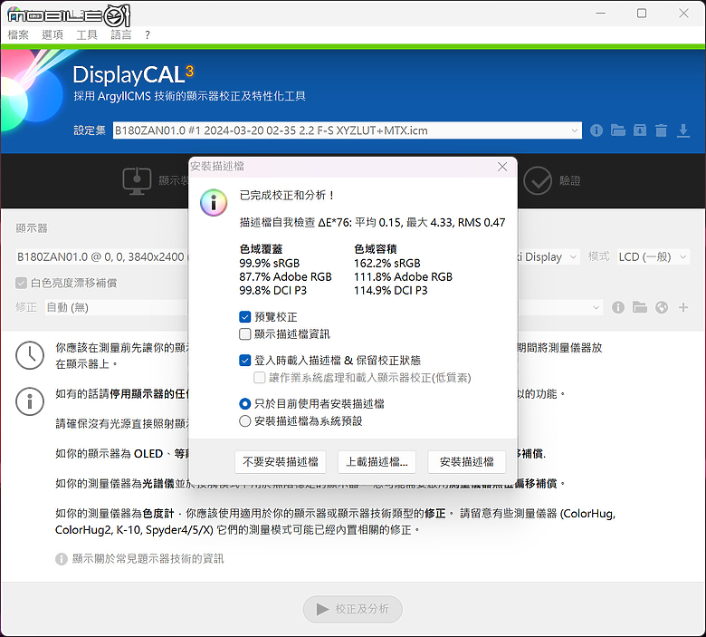The image size is (706, 637).
Task: Click the DisplayCAL logo title
Action: coord(133,74)
